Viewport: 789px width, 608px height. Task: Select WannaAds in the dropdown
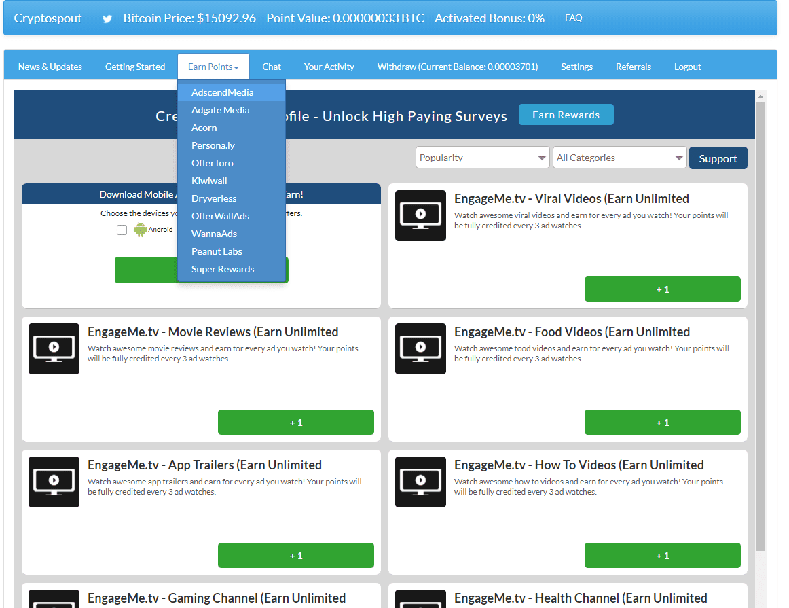[232, 234]
